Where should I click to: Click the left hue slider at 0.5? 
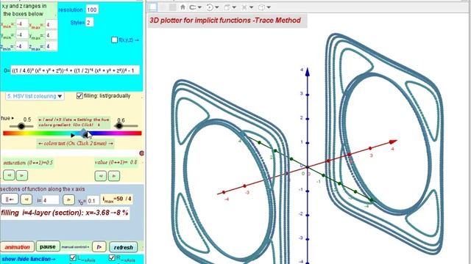coord(21,126)
